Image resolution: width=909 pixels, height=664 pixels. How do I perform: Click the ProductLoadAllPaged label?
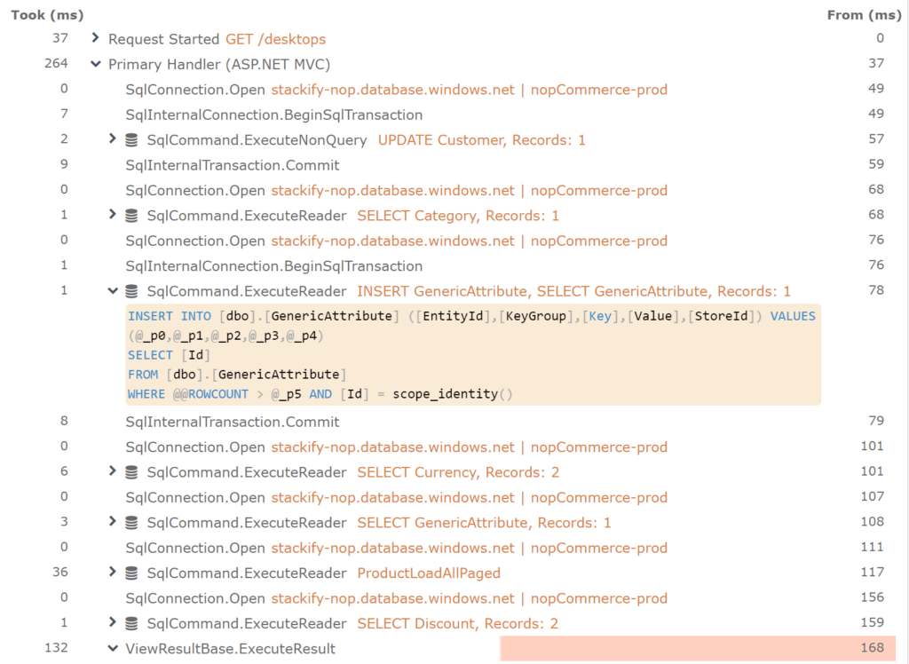click(x=429, y=573)
